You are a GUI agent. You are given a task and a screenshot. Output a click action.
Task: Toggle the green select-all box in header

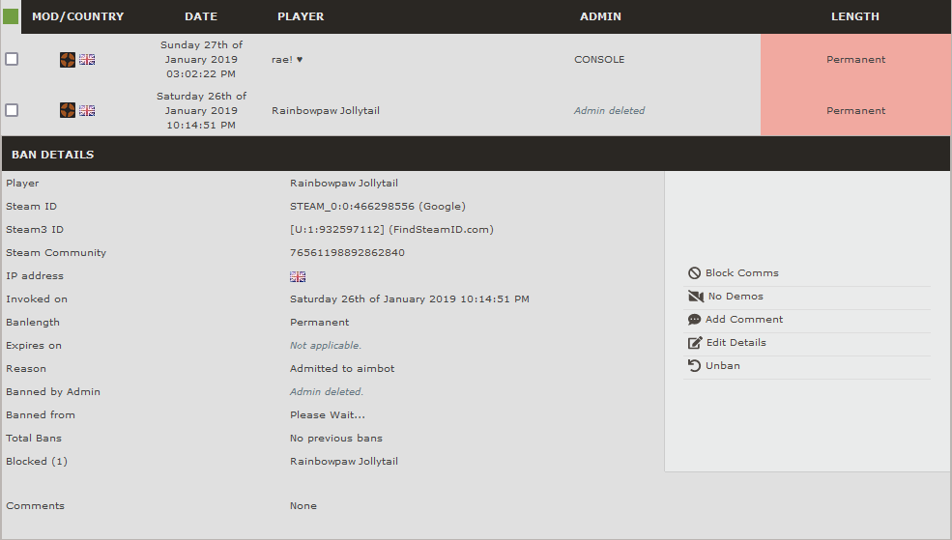click(11, 16)
